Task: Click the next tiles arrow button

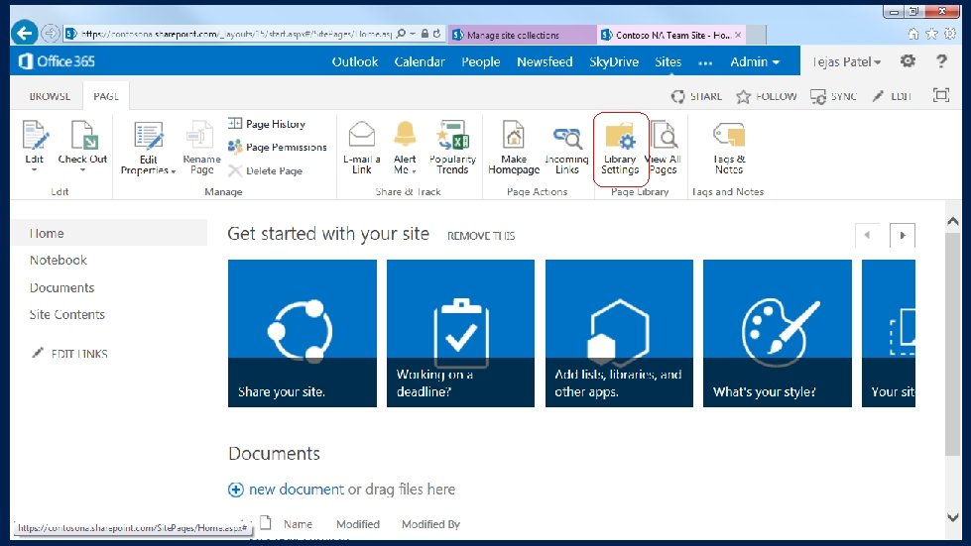Action: click(x=903, y=235)
